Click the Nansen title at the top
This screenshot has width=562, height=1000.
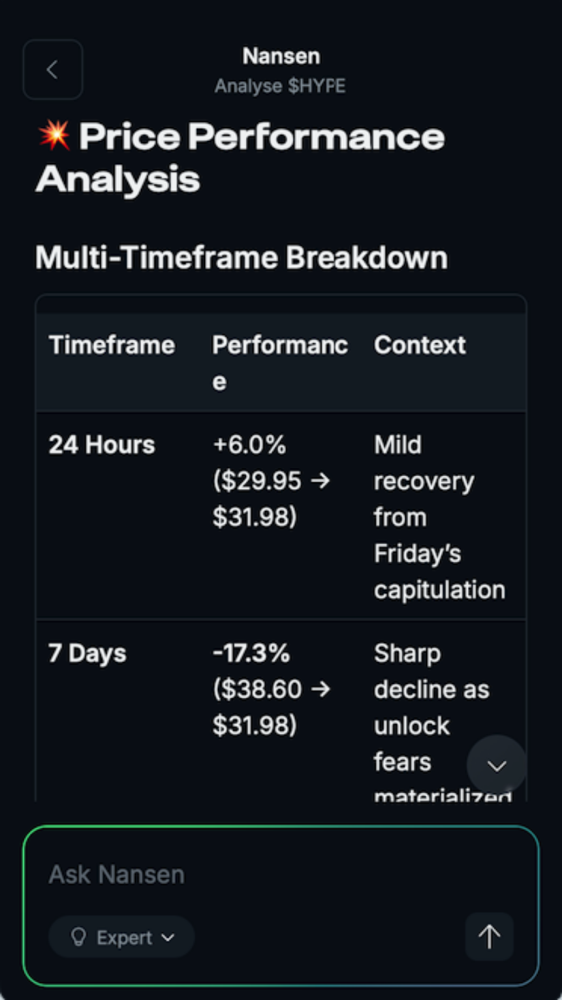pyautogui.click(x=281, y=56)
